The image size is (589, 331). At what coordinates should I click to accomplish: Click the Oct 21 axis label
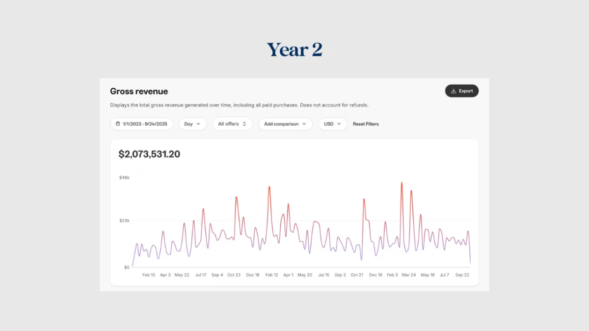(357, 275)
